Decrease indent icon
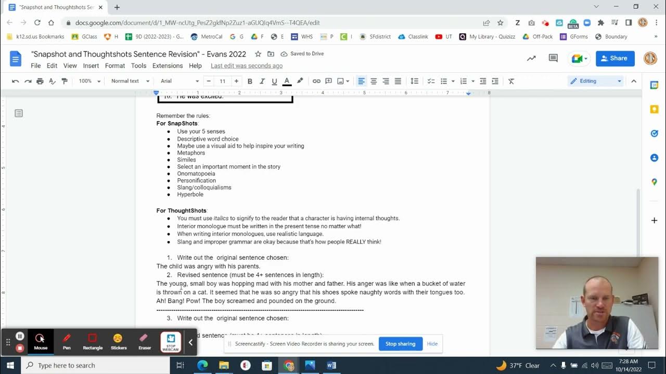Image resolution: width=666 pixels, height=374 pixels. pyautogui.click(x=483, y=81)
